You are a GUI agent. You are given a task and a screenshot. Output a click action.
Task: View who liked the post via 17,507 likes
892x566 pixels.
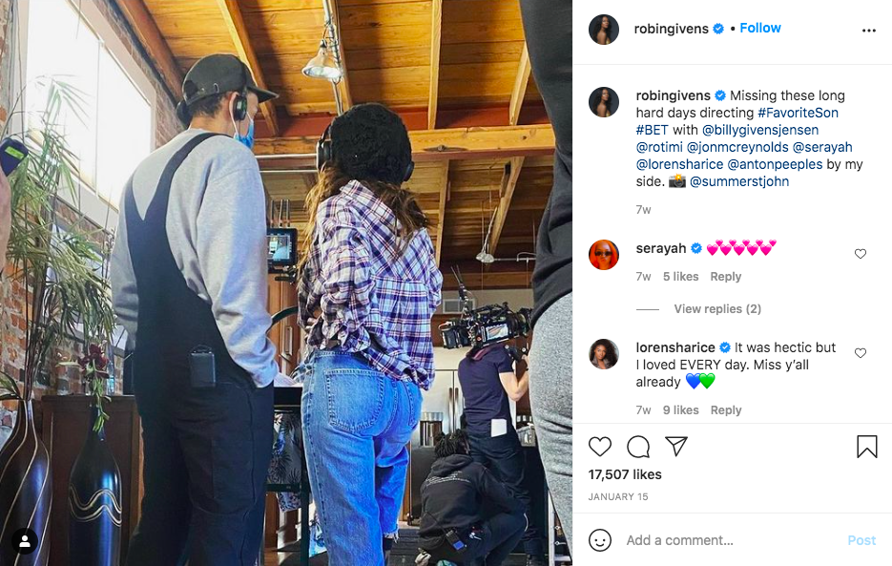[625, 473]
